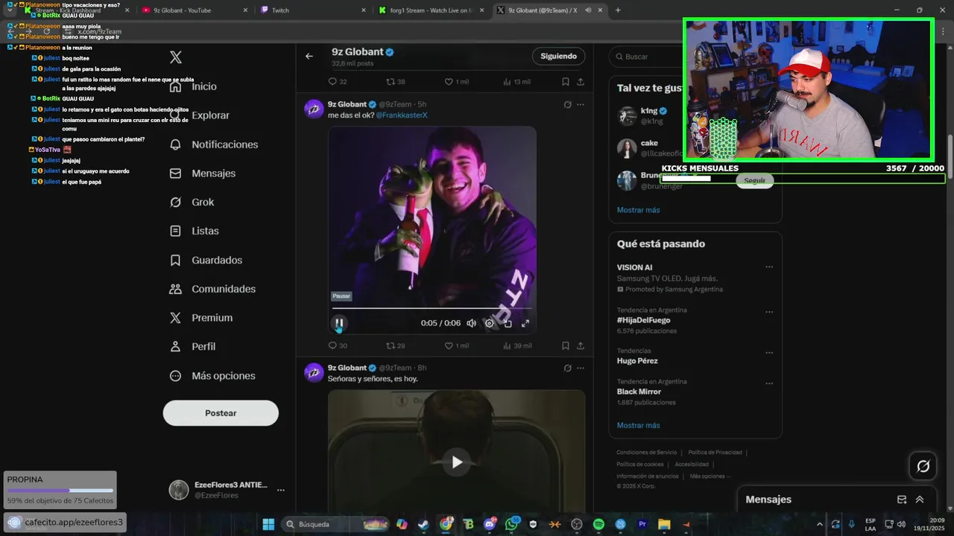Like the 'me das el ok?' post
Image resolution: width=954 pixels, height=536 pixels.
pos(457,345)
